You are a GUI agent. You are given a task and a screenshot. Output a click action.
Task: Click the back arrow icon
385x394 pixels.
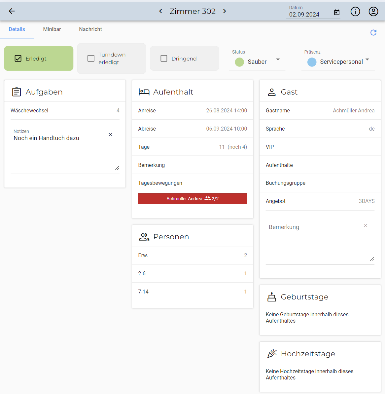click(x=12, y=11)
